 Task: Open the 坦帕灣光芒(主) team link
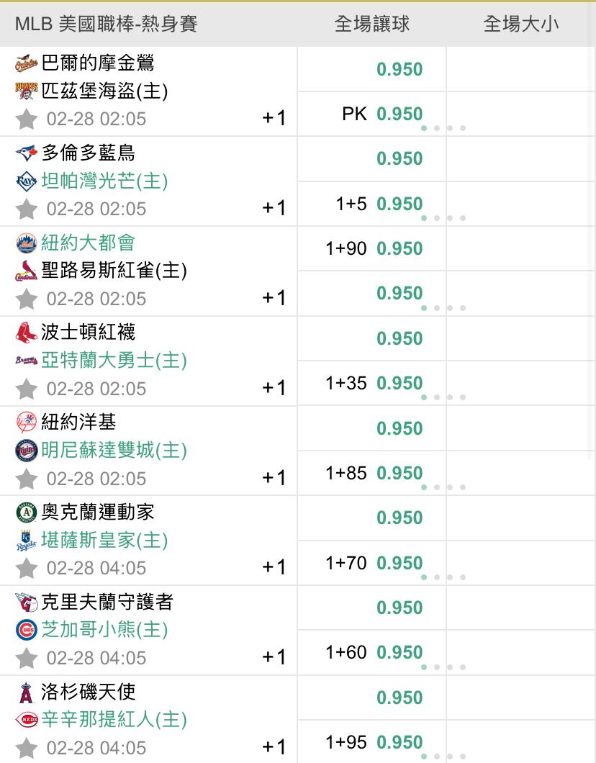pos(104,181)
